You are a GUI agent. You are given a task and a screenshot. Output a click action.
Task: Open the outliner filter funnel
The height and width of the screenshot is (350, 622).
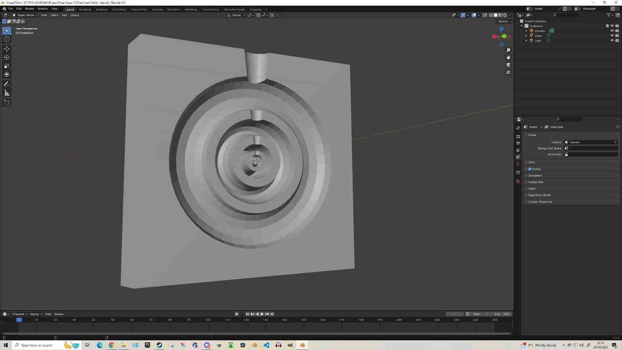pyautogui.click(x=609, y=15)
